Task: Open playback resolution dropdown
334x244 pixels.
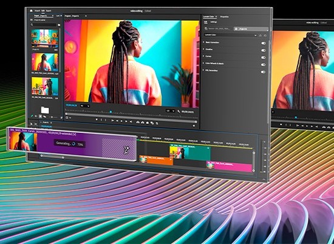Action: (171, 111)
